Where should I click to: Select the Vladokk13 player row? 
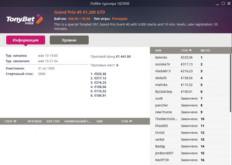(163, 71)
